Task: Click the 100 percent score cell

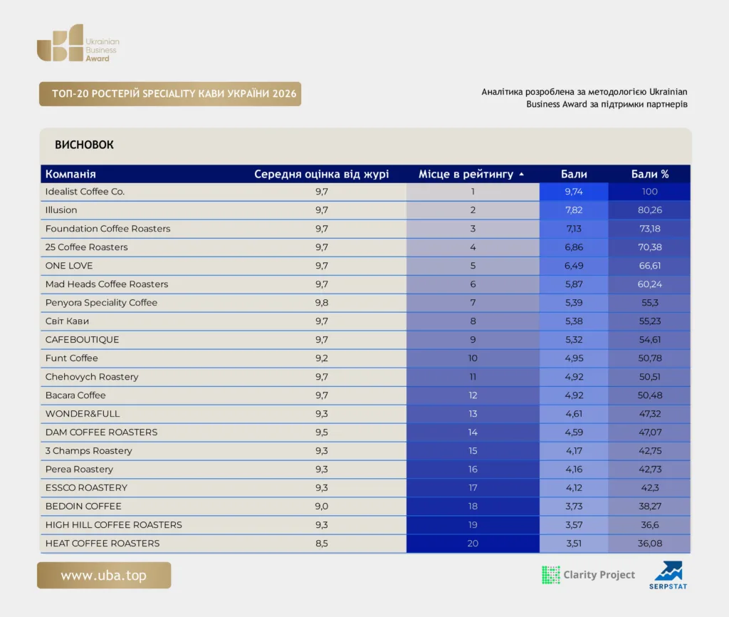Action: click(649, 192)
